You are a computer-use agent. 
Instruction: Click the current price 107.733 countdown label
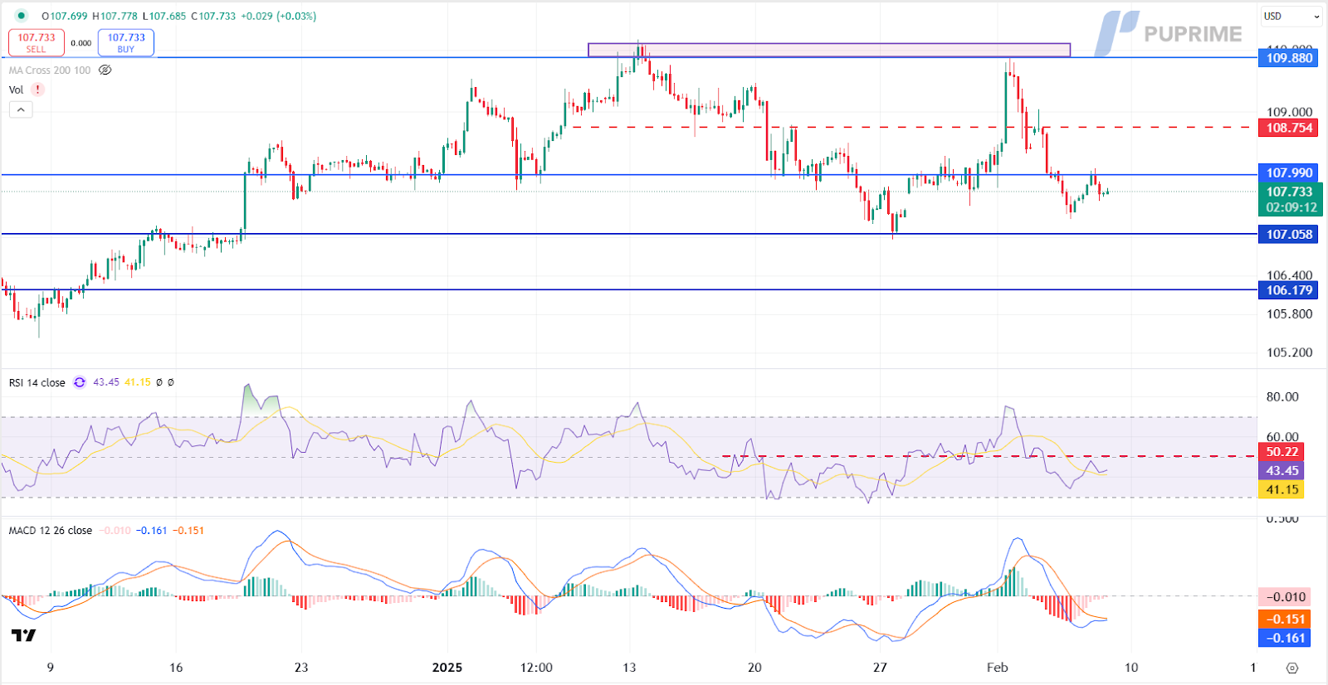click(1291, 200)
